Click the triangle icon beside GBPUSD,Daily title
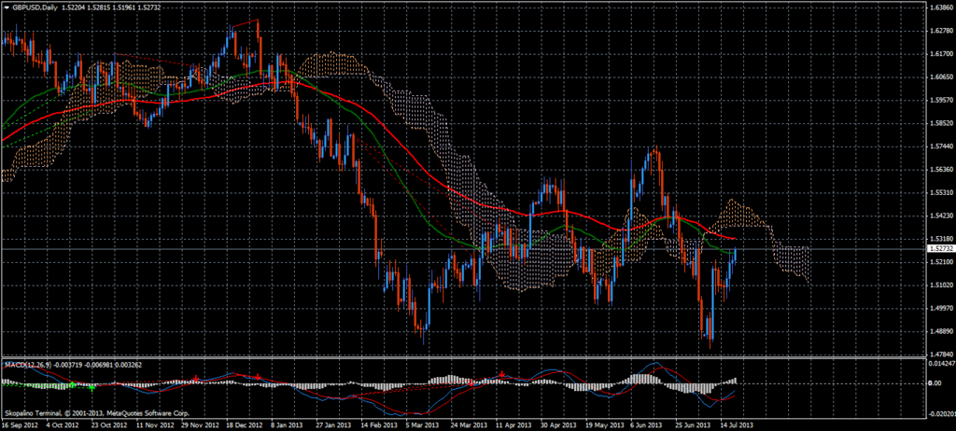This screenshot has width=956, height=431. tap(7, 6)
